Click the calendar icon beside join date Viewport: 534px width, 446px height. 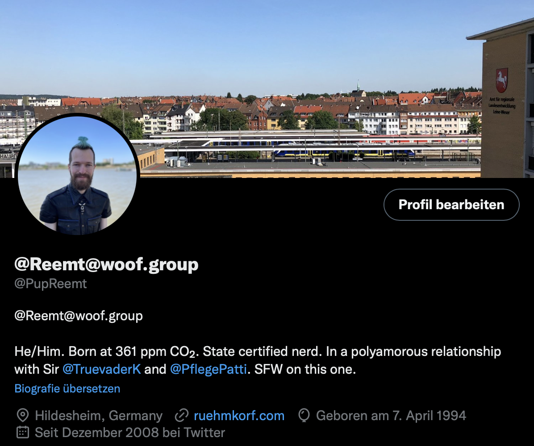23,432
